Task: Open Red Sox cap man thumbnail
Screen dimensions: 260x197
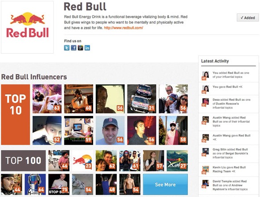Action: point(110,130)
